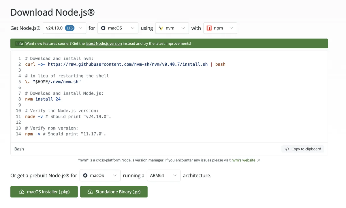Click the '# in lieu of restarting the shell' comment

pyautogui.click(x=67, y=76)
